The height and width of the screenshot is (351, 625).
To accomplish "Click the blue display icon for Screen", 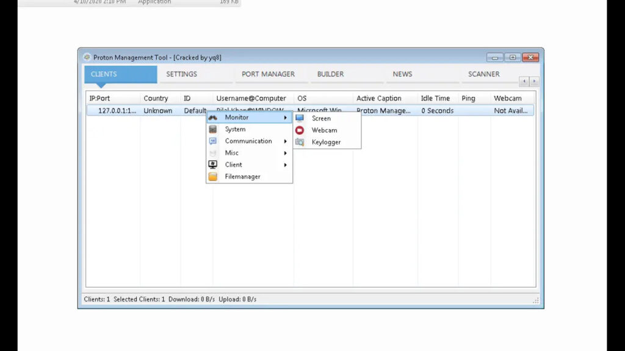I will pyautogui.click(x=300, y=118).
